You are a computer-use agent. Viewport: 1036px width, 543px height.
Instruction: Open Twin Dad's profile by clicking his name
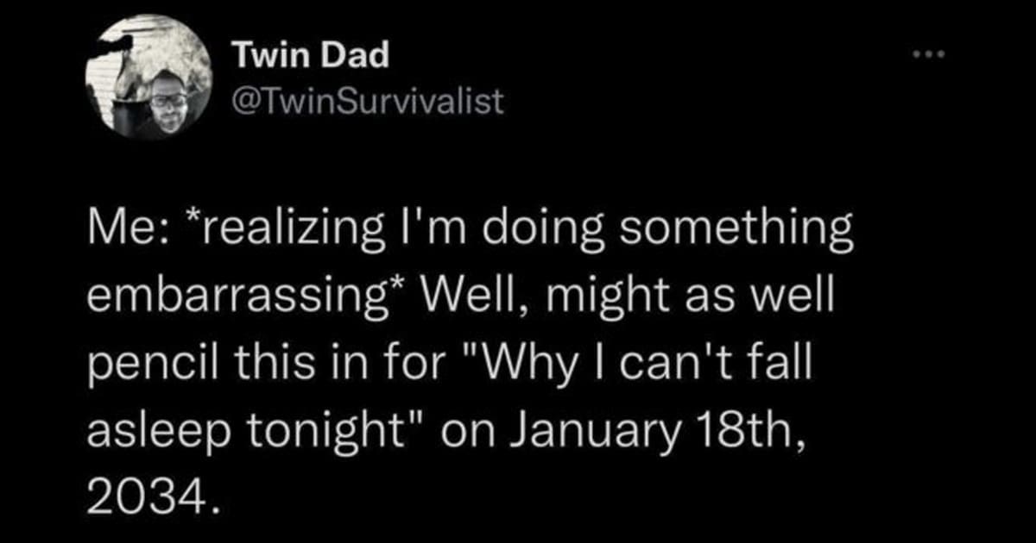311,53
